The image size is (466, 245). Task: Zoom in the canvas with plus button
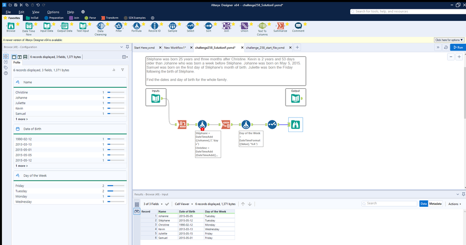tap(459, 57)
